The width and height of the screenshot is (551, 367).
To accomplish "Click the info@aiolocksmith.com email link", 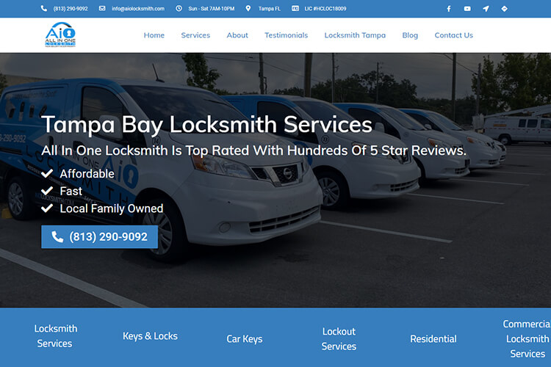I will click(x=138, y=8).
